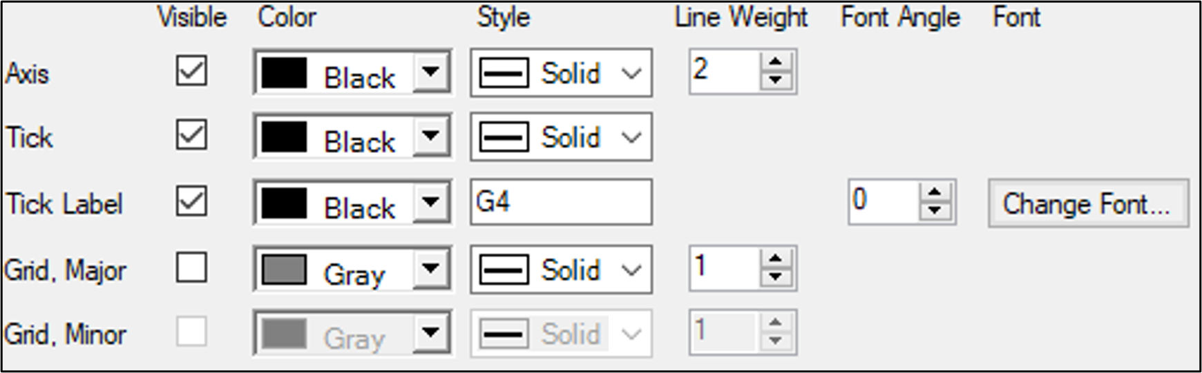Click the Tick Label format field G4
Screen dimensions: 1202x373
tap(560, 202)
